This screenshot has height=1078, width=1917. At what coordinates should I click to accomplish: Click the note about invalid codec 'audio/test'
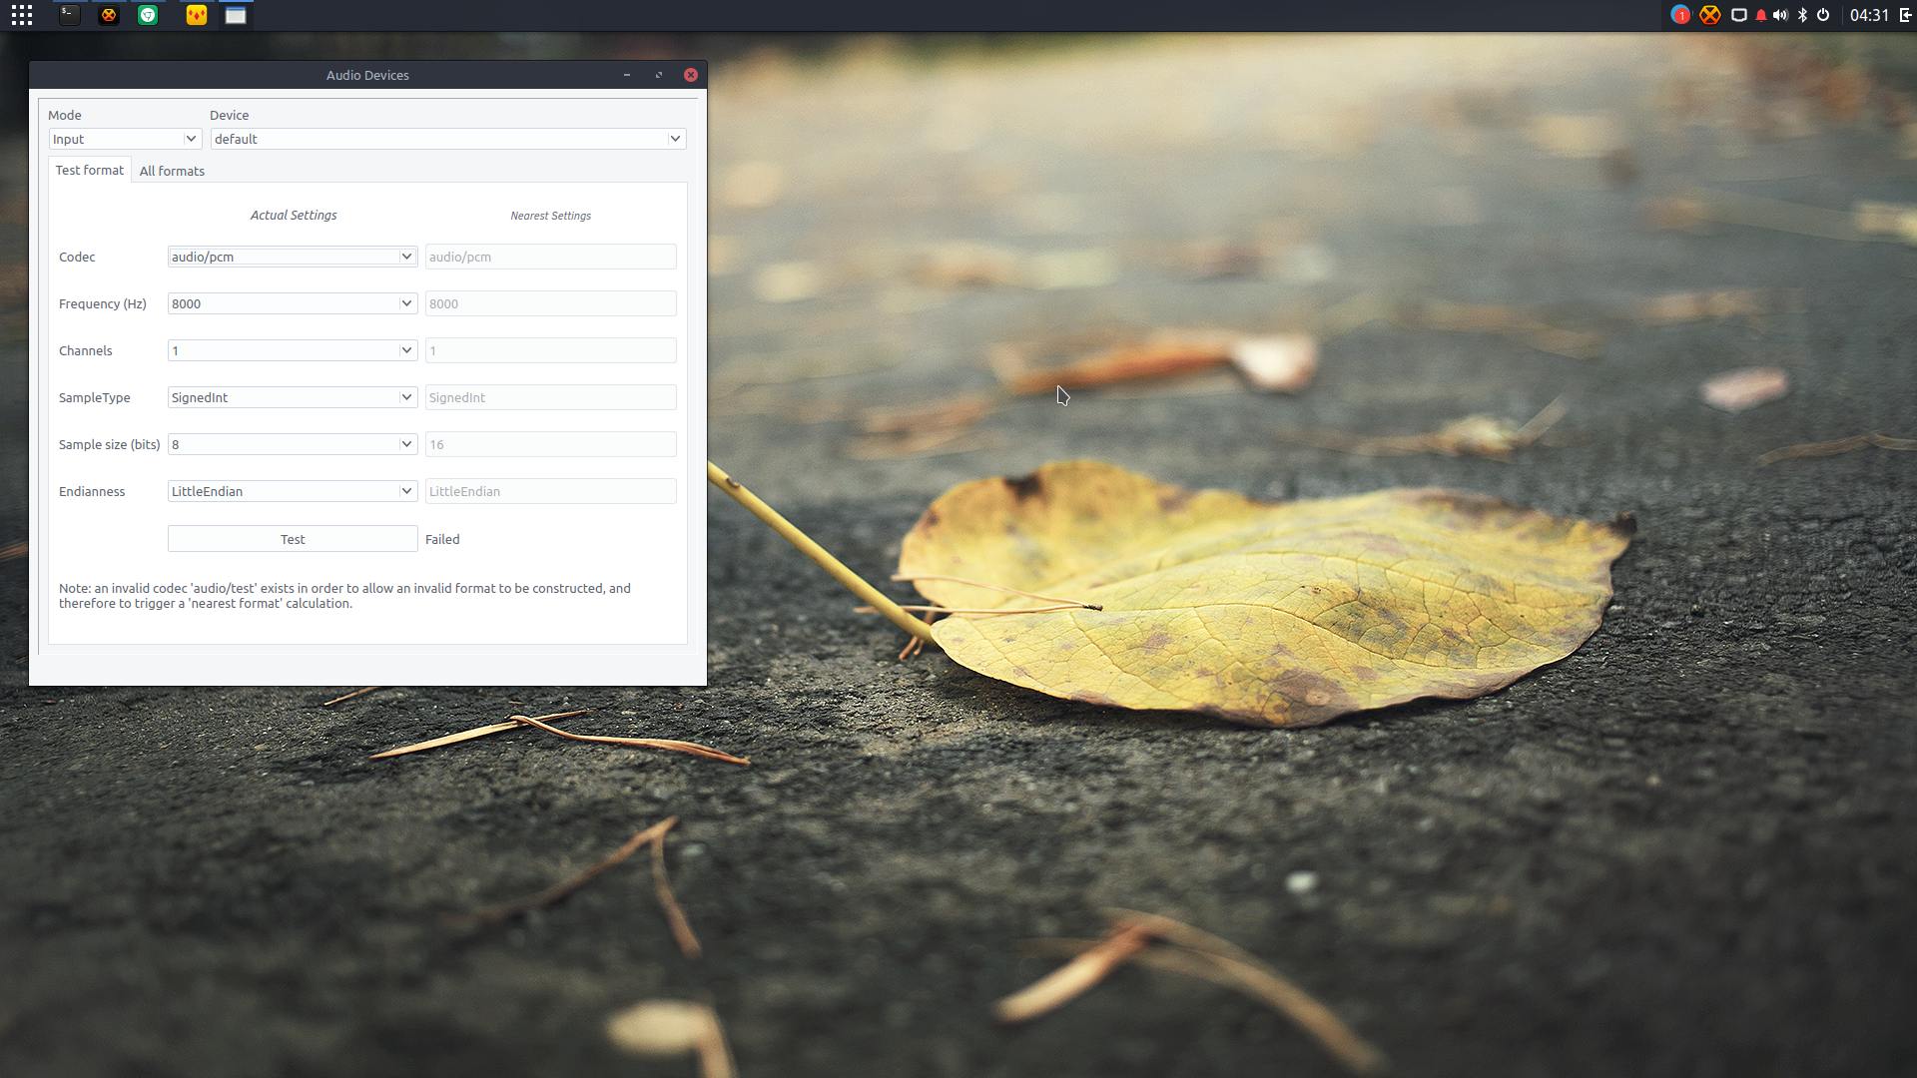pyautogui.click(x=344, y=596)
